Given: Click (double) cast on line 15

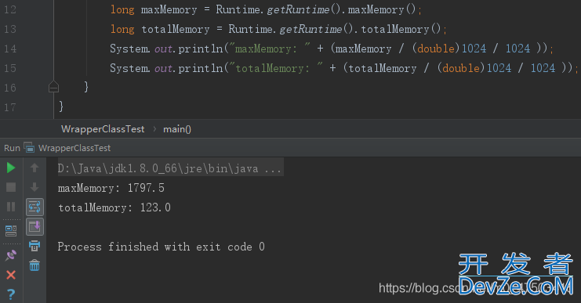Looking at the screenshot, I should click(x=461, y=68).
